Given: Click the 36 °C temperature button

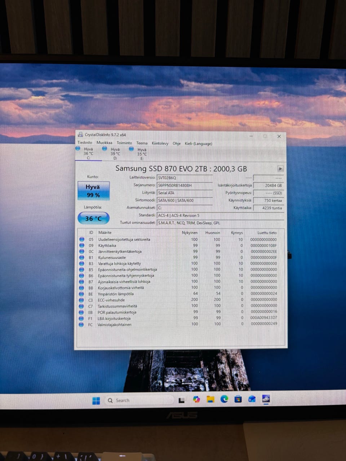Looking at the screenshot, I should click(93, 218).
